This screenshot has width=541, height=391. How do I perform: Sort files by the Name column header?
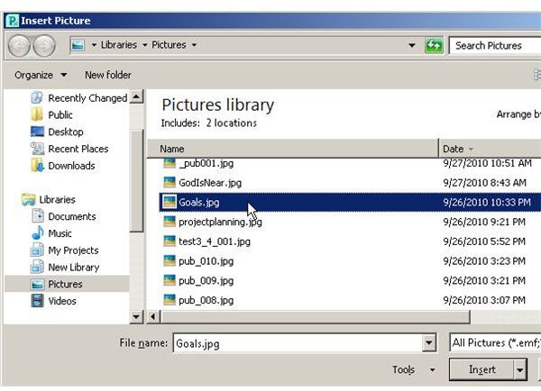point(292,149)
